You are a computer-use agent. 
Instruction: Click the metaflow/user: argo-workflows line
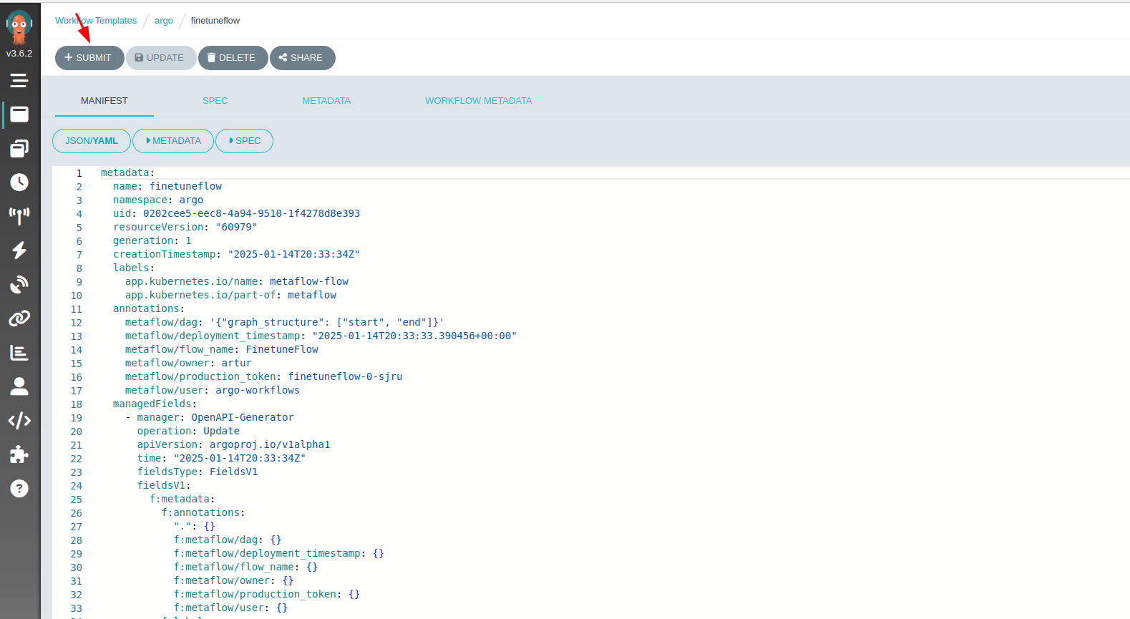click(213, 390)
